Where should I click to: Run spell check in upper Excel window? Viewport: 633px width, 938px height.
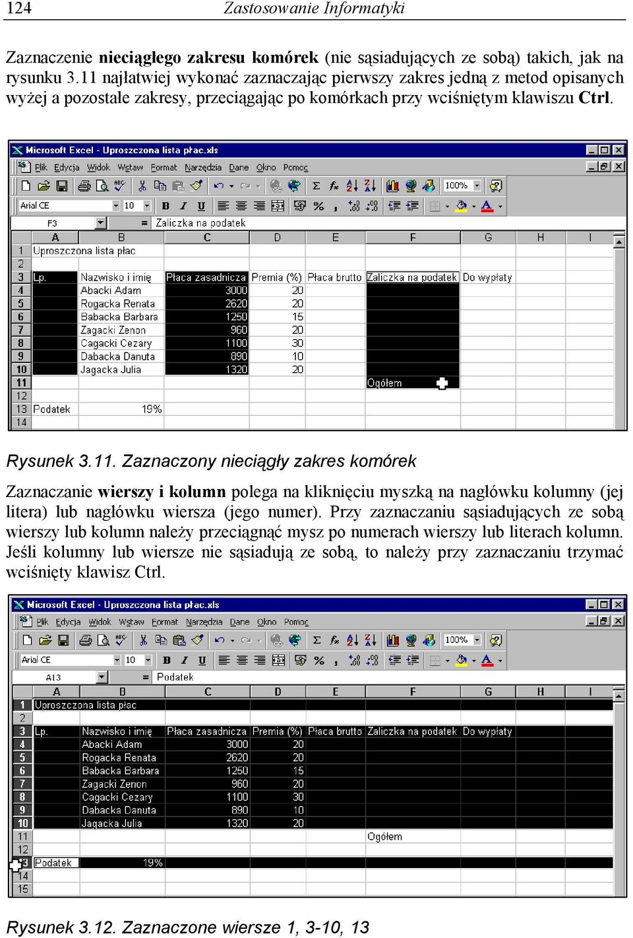[x=119, y=186]
